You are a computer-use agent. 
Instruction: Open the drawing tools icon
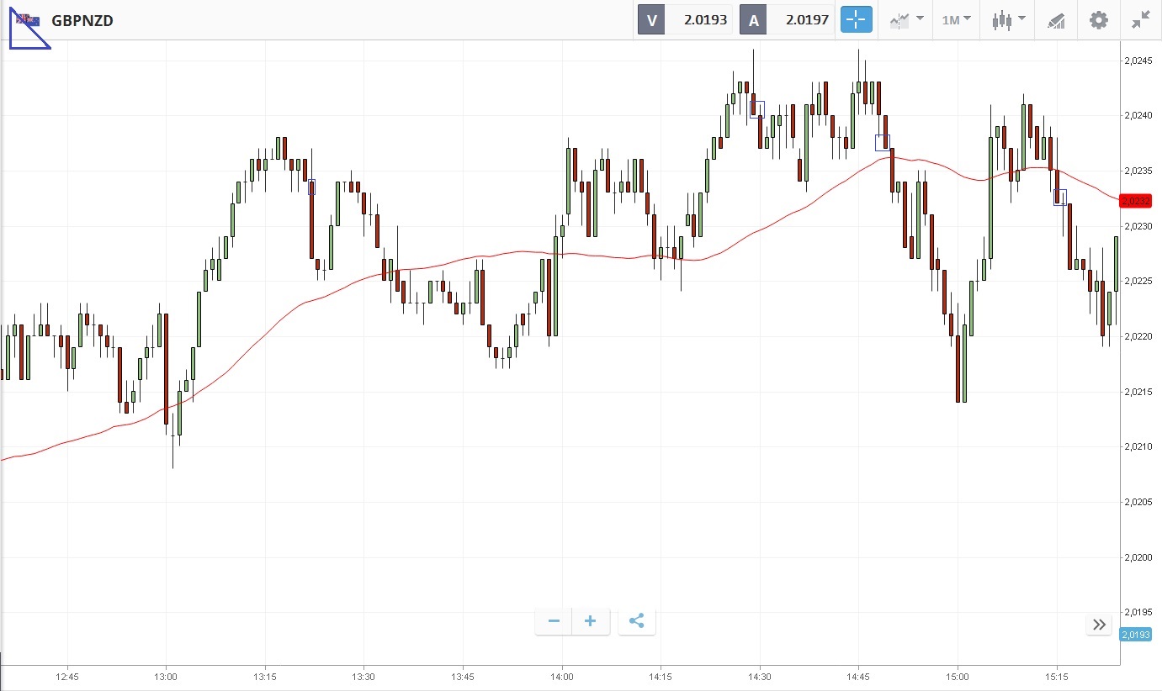[x=1056, y=20]
